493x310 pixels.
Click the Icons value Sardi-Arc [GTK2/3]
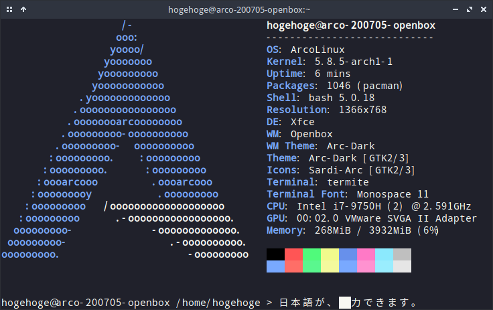coord(362,170)
